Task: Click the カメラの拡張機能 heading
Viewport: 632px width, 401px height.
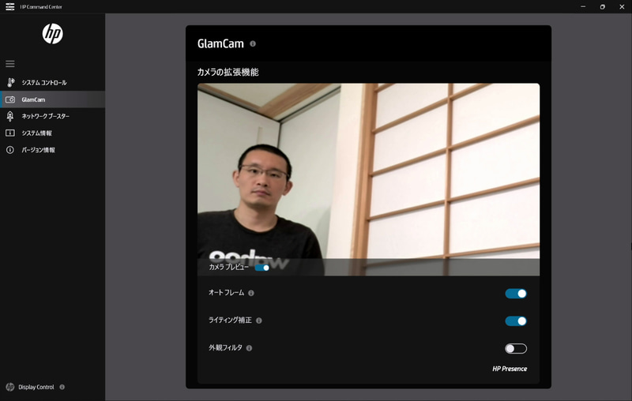Action: [228, 72]
